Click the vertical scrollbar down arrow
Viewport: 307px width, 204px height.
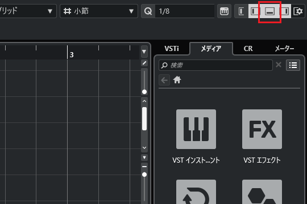coord(144,147)
